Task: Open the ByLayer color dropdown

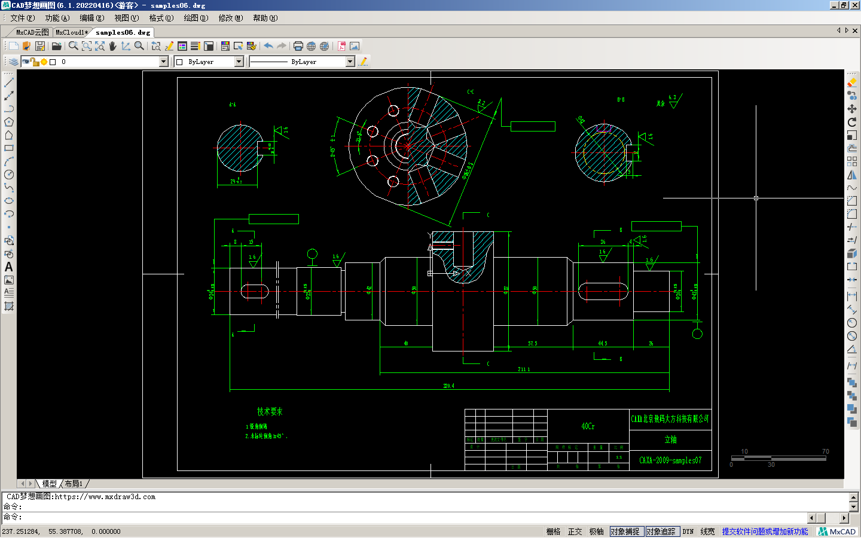Action: coord(239,62)
